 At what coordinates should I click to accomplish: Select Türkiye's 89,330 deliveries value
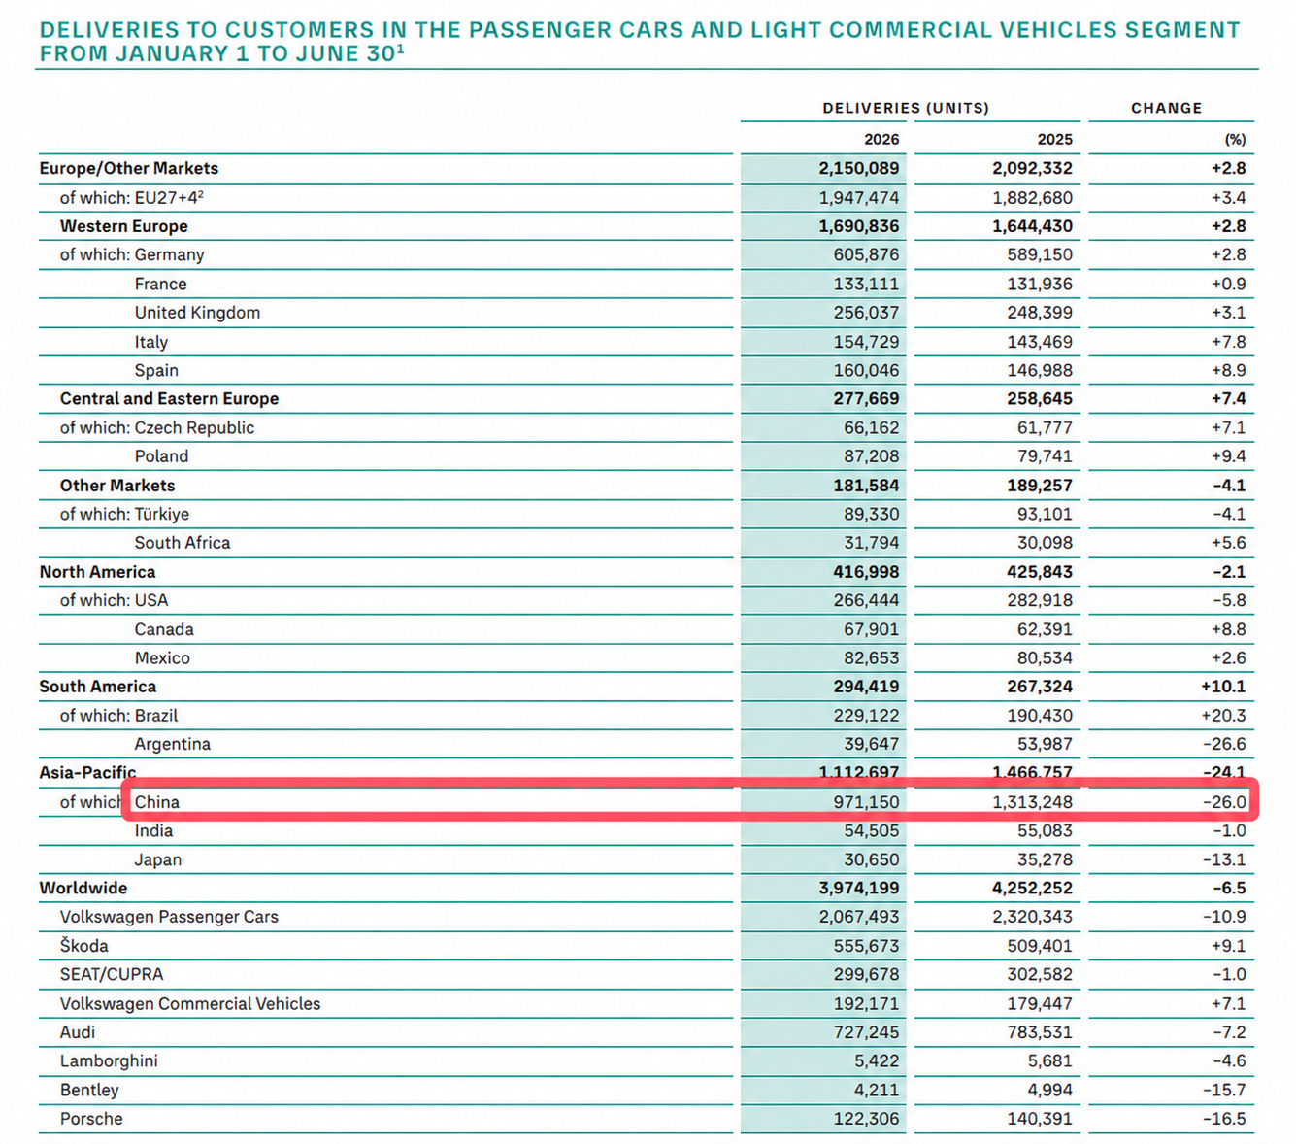(x=871, y=514)
